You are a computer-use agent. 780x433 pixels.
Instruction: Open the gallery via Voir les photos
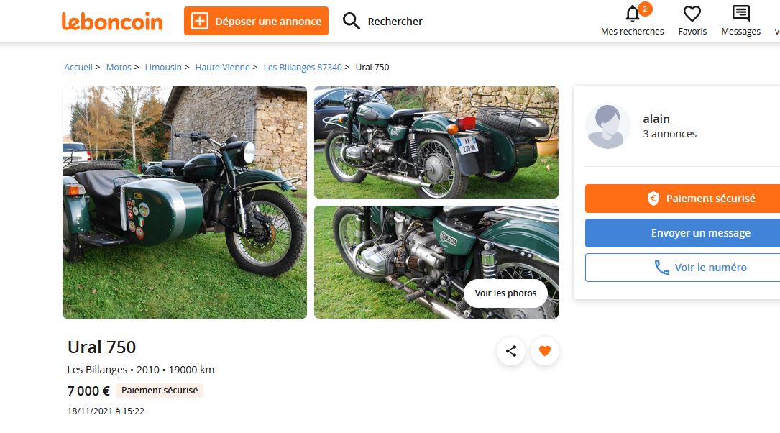505,293
